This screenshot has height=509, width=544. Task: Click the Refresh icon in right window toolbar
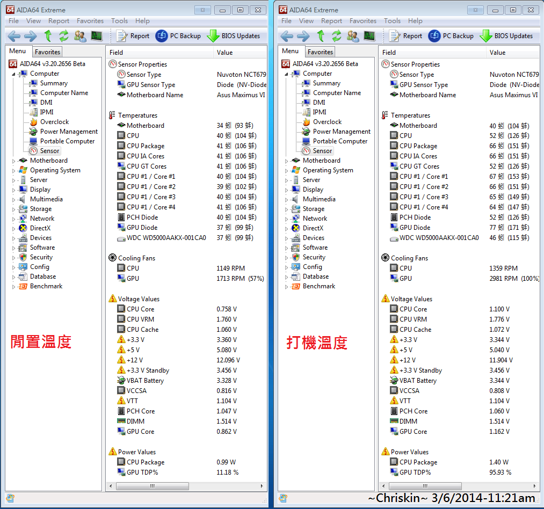337,36
